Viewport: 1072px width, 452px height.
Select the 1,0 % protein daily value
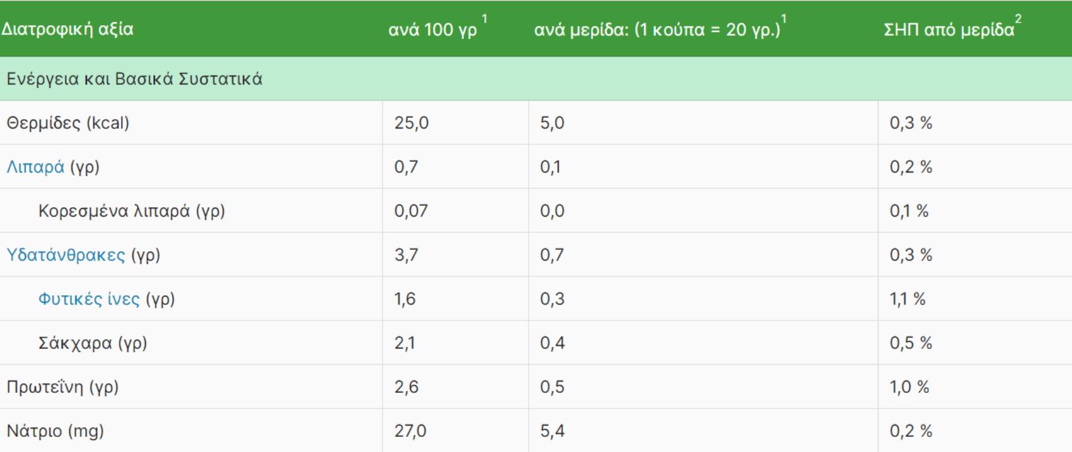[x=909, y=387]
